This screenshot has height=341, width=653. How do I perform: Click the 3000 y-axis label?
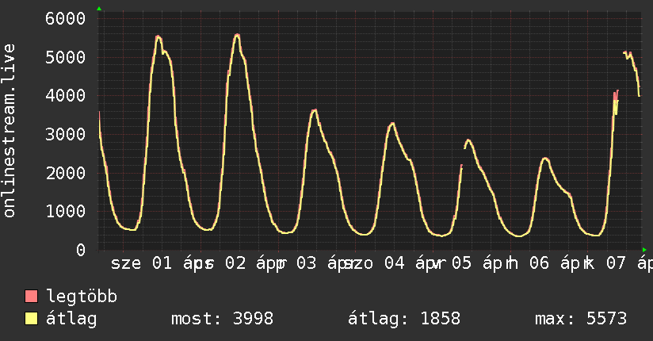[x=66, y=134]
